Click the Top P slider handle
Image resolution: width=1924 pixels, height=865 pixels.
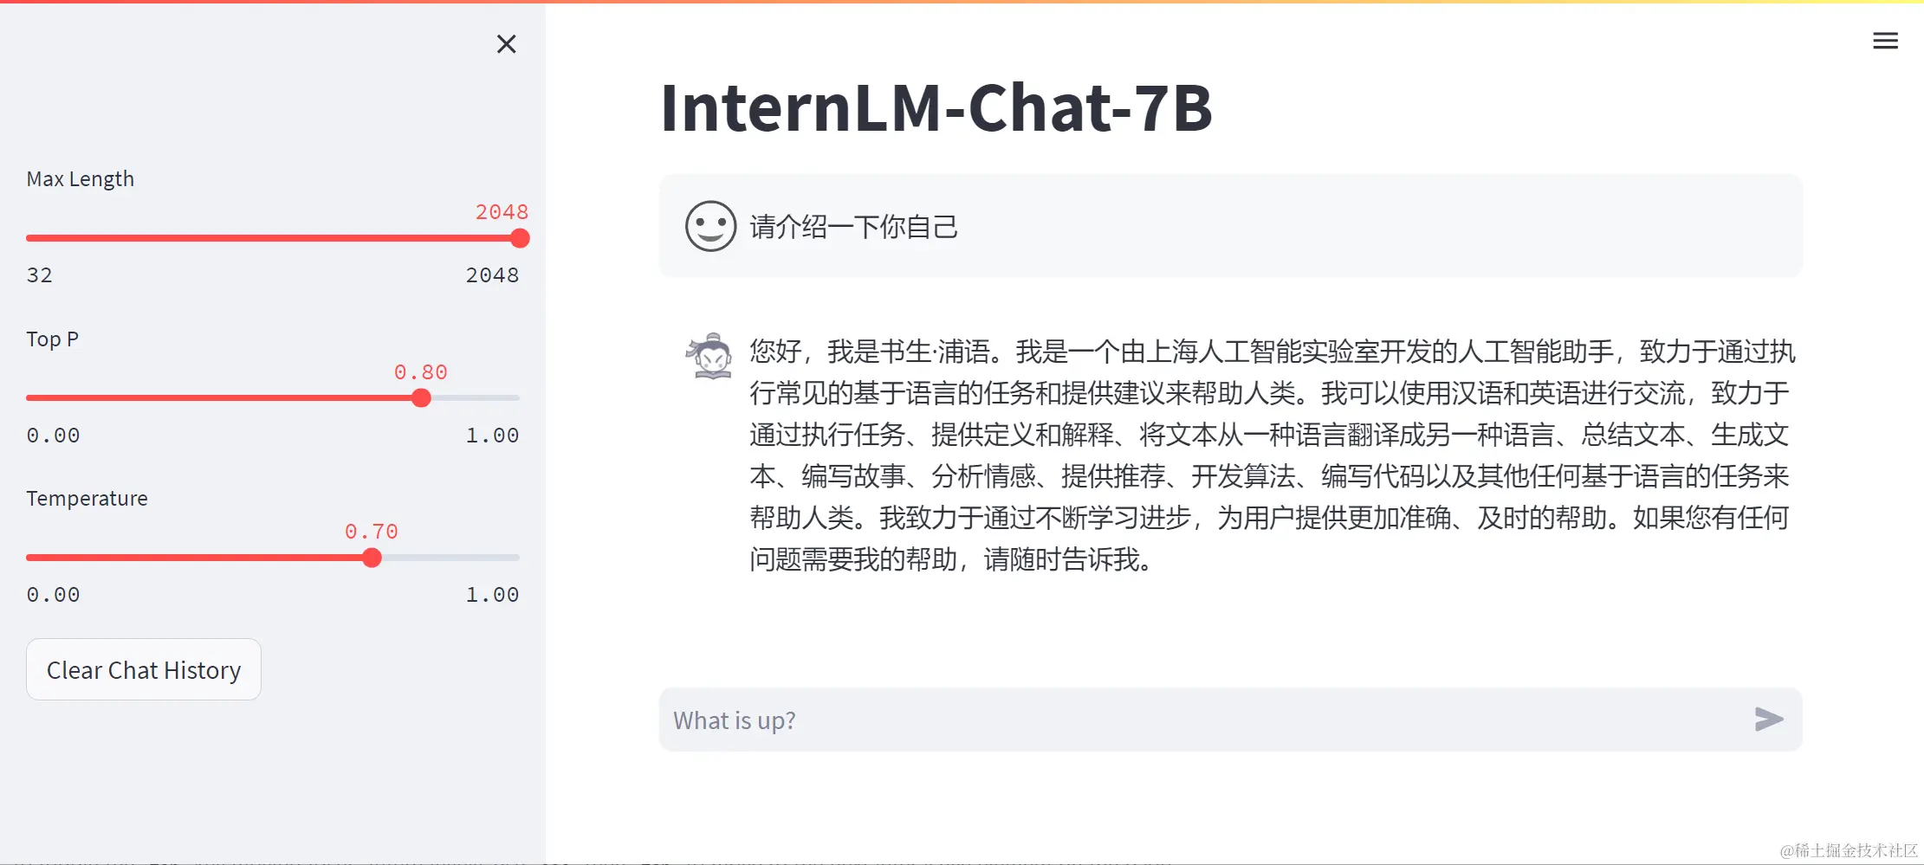click(421, 398)
